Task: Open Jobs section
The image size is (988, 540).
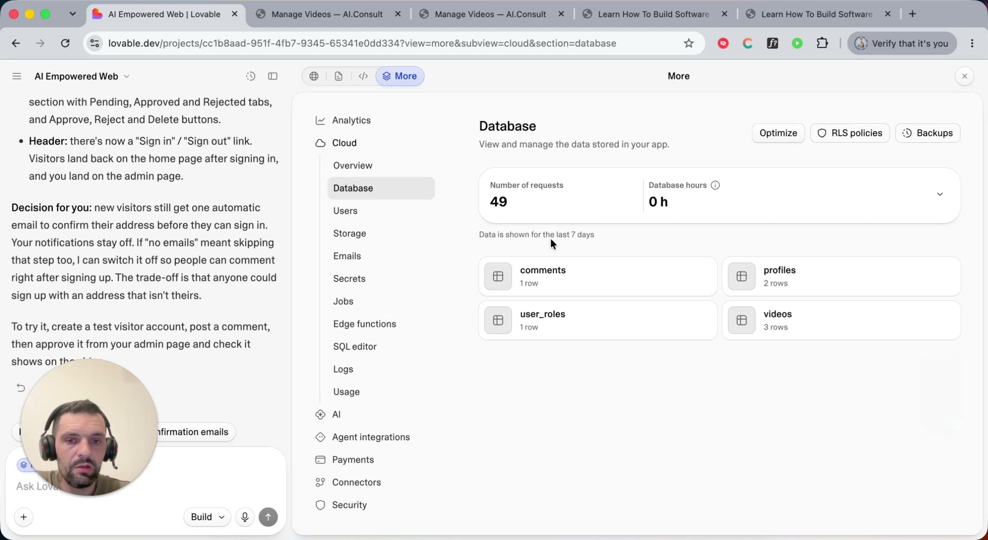Action: click(x=343, y=301)
